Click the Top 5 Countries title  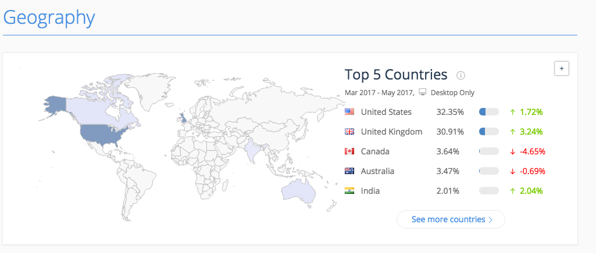(x=396, y=75)
